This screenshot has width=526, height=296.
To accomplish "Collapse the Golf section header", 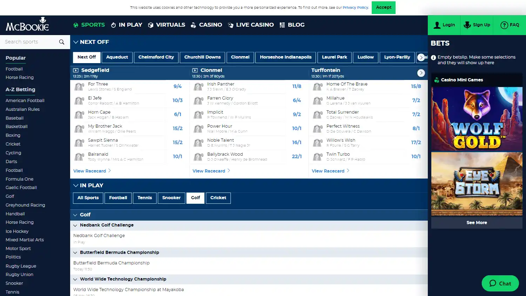I will tap(75, 215).
